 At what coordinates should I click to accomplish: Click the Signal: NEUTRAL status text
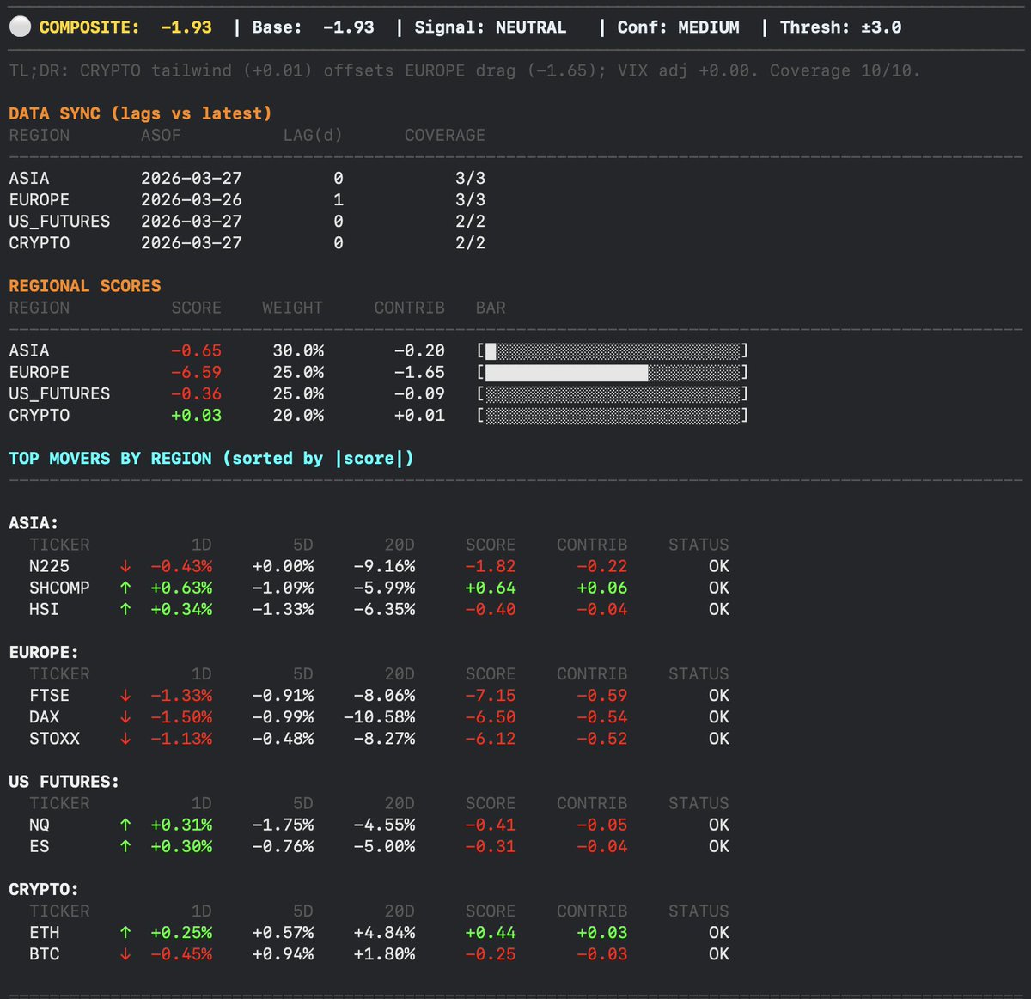click(x=491, y=27)
